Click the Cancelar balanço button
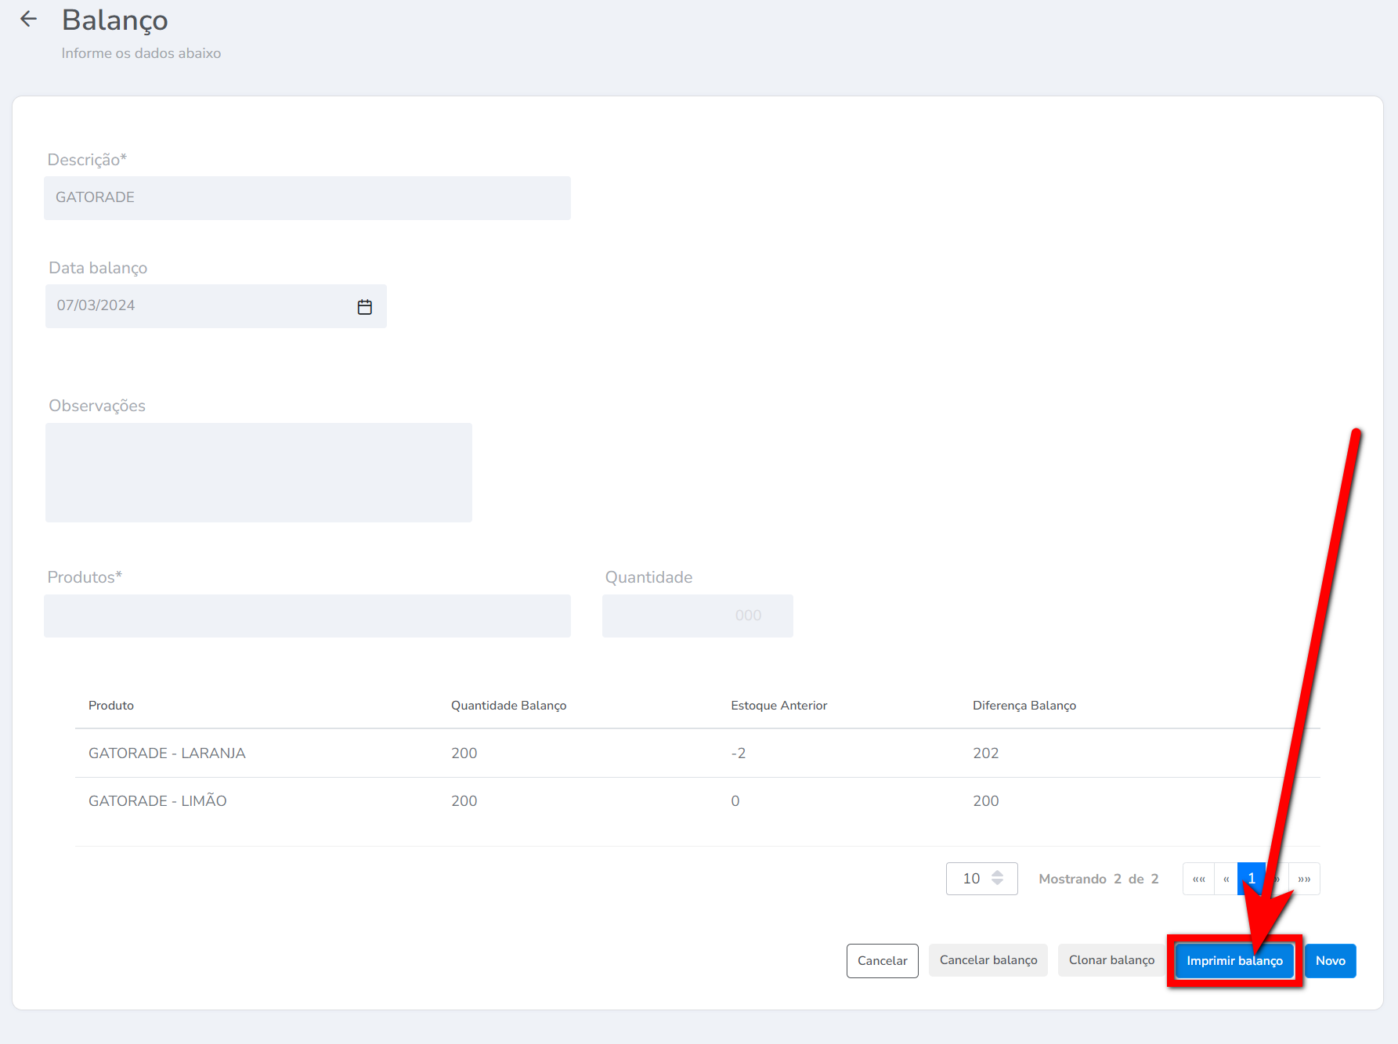 coord(988,960)
